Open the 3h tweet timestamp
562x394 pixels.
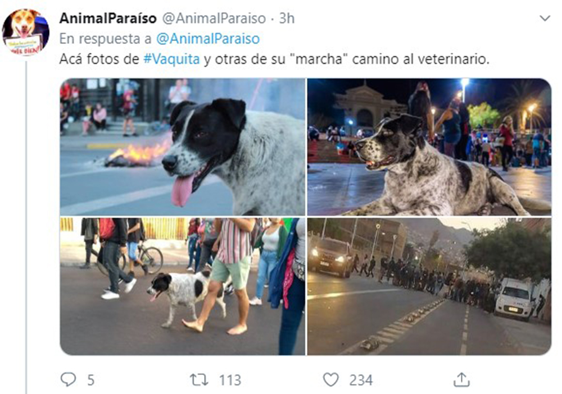click(287, 19)
